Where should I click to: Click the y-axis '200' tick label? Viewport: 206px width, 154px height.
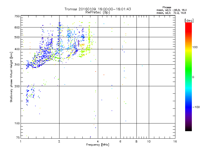click(17, 86)
